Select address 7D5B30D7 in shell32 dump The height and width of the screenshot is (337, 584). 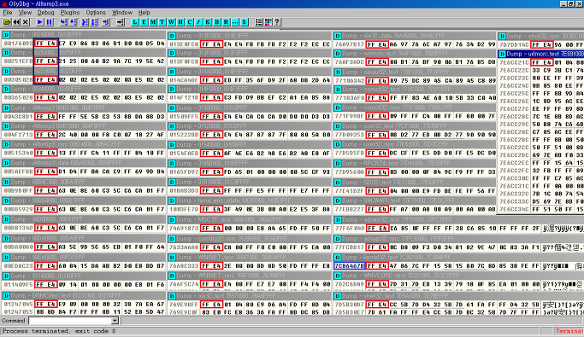tap(350, 305)
